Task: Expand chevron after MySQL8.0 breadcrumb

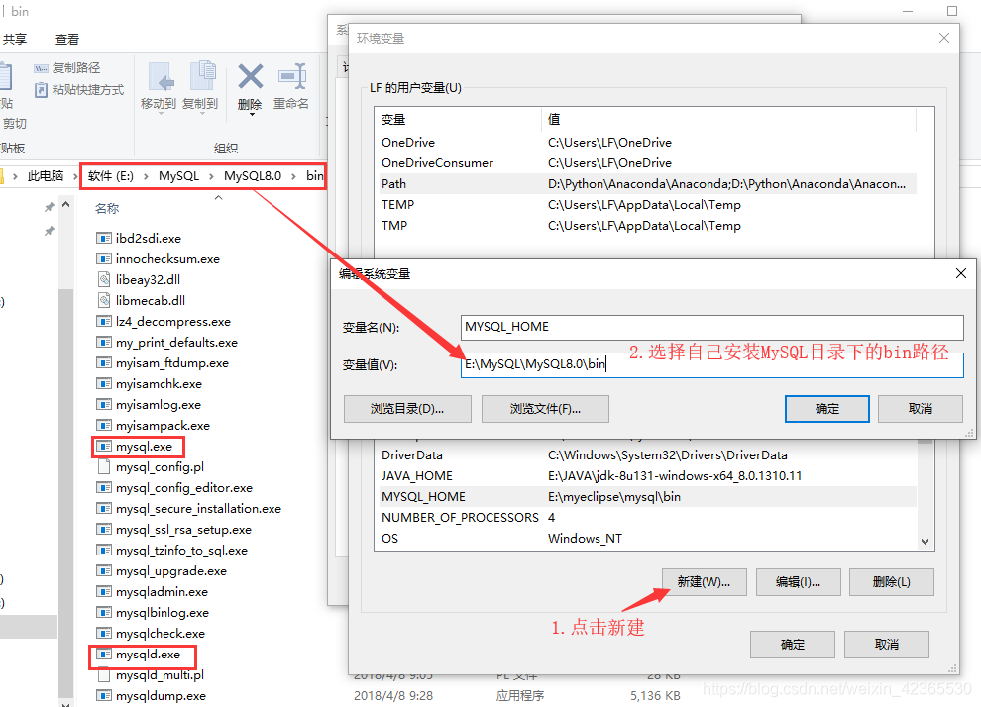Action: pos(293,176)
